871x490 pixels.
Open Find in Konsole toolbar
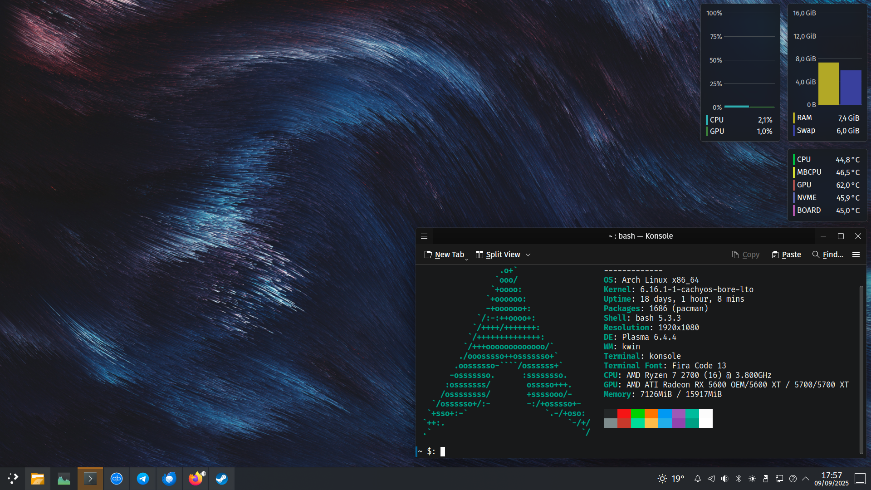pyautogui.click(x=827, y=255)
